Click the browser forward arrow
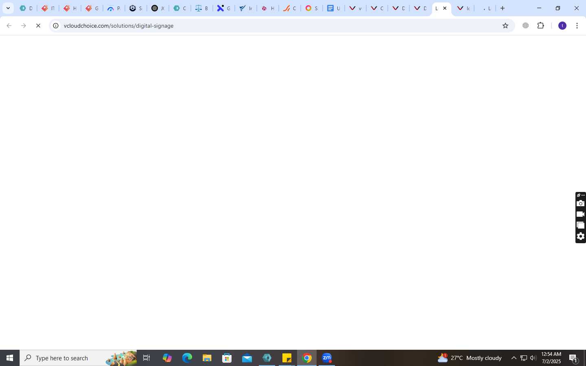The height and width of the screenshot is (366, 586). [24, 26]
